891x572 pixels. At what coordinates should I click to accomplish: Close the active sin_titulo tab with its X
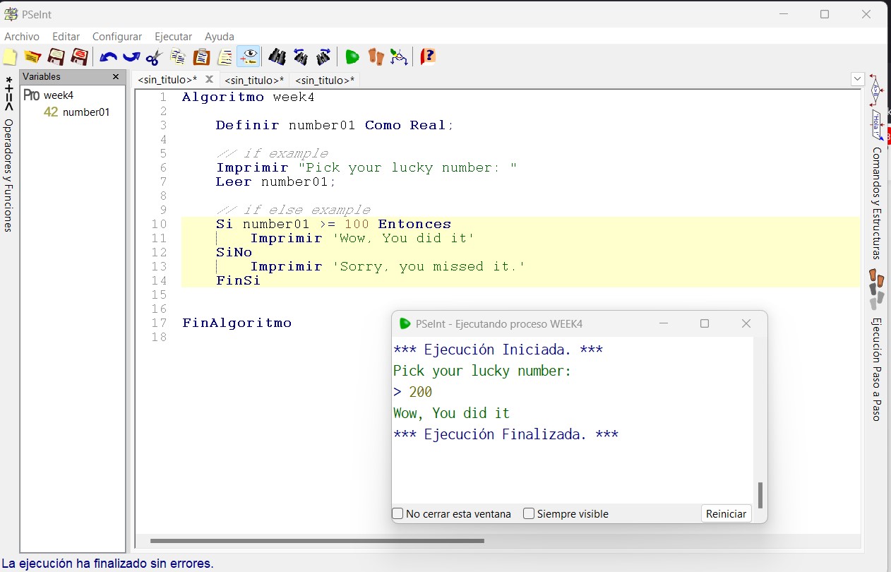point(209,79)
